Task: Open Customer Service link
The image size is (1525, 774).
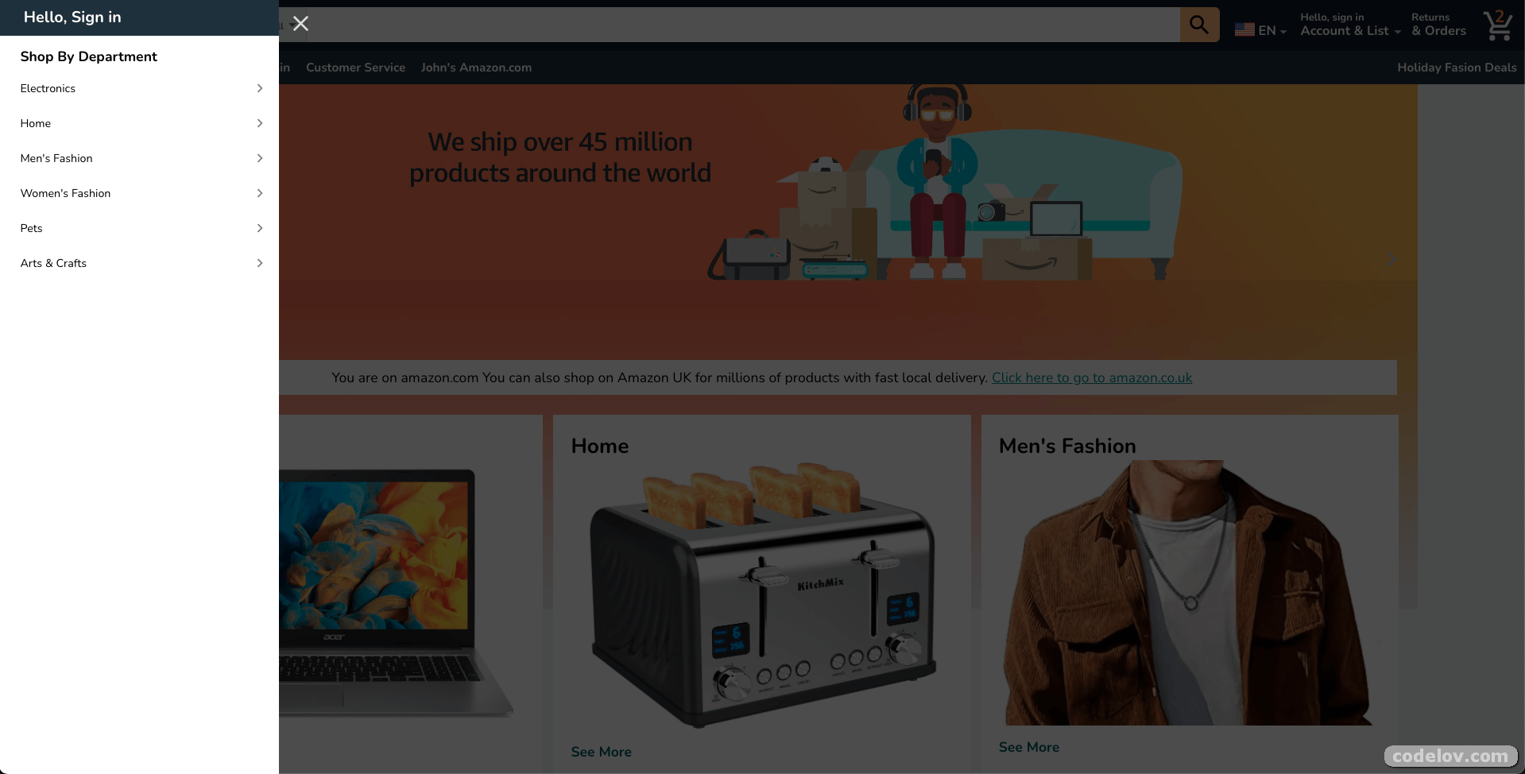Action: (x=355, y=68)
